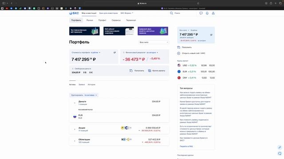Click the Облигации total 527 402,16 ₽

pos(154,140)
